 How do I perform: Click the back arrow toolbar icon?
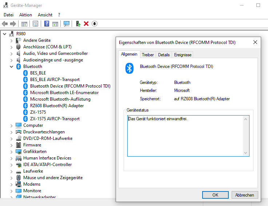[x=5, y=24]
